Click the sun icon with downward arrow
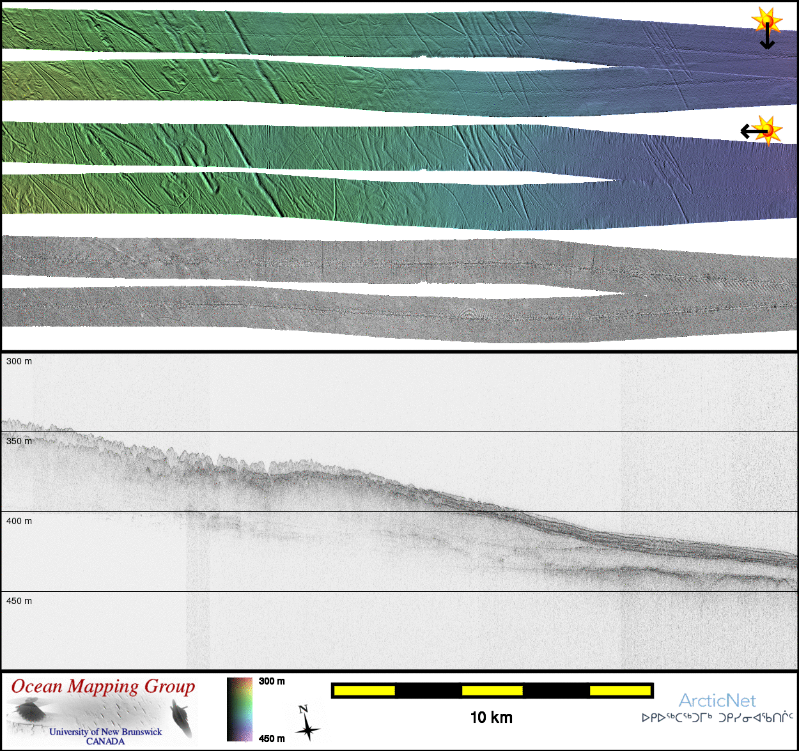Viewport: 799px width, 751px height. (x=766, y=20)
